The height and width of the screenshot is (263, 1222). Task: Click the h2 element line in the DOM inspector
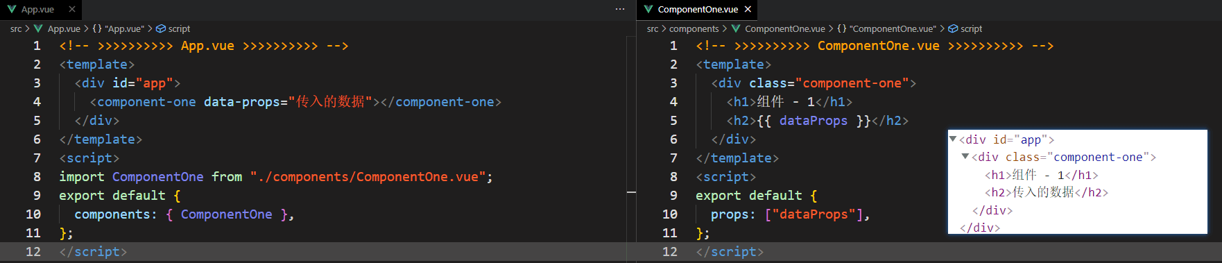coord(1047,192)
